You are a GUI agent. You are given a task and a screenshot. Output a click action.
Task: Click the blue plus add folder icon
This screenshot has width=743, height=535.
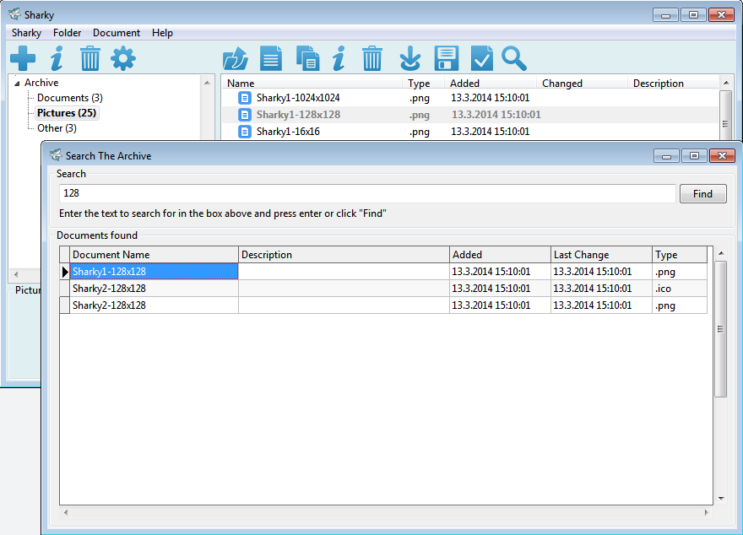pyautogui.click(x=23, y=58)
